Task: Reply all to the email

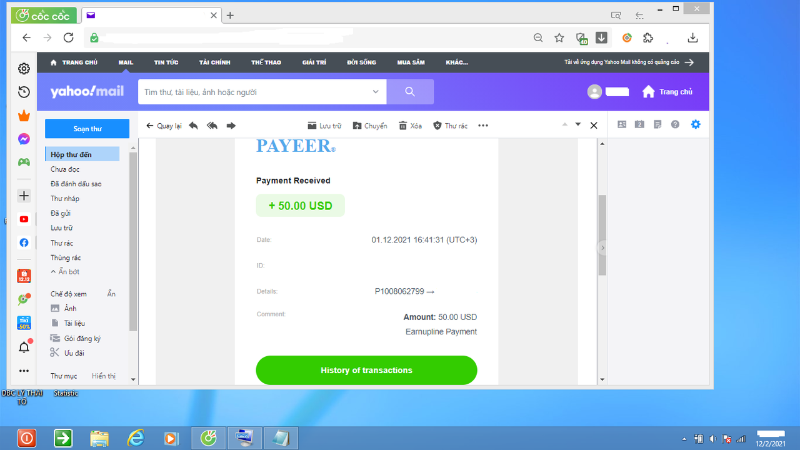Action: coord(212,126)
